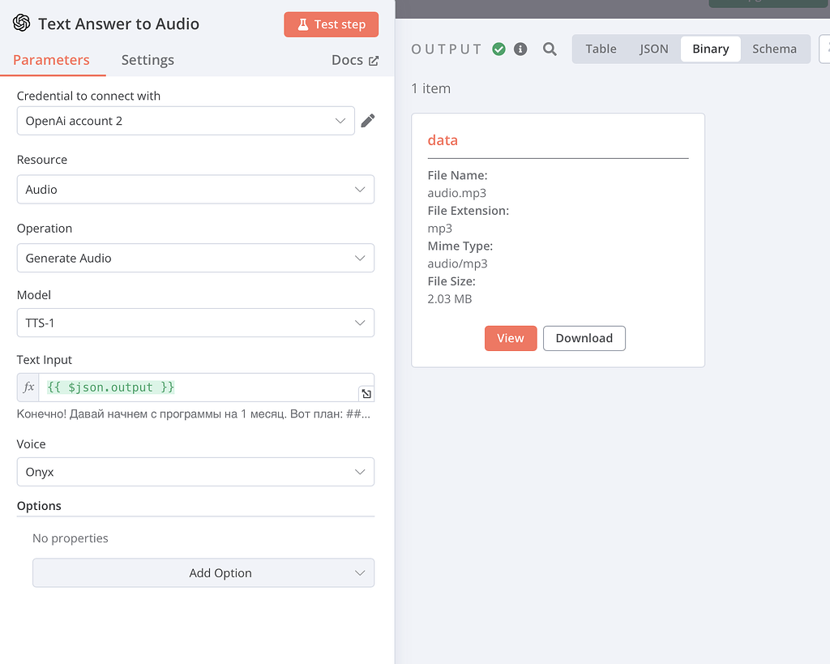Click the output info icon
Image resolution: width=830 pixels, height=664 pixels.
(x=520, y=49)
